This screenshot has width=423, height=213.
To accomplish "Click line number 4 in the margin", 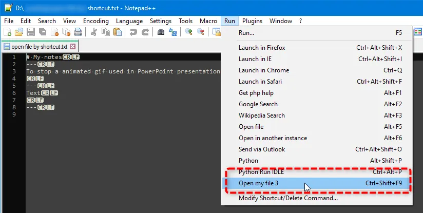I will click(14, 79).
